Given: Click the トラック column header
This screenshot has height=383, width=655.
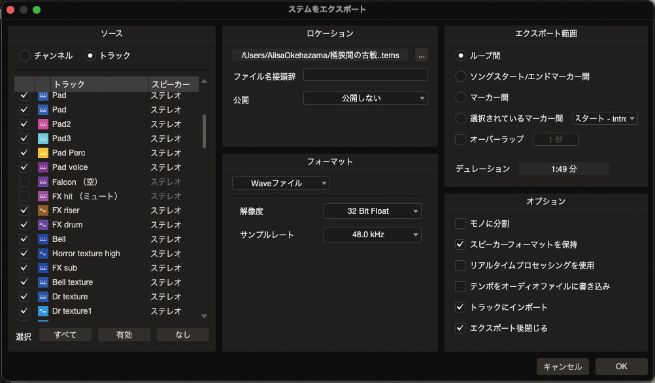Looking at the screenshot, I should coord(99,84).
